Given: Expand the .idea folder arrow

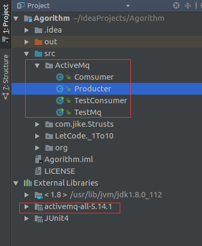Looking at the screenshot, I should 27,30.
